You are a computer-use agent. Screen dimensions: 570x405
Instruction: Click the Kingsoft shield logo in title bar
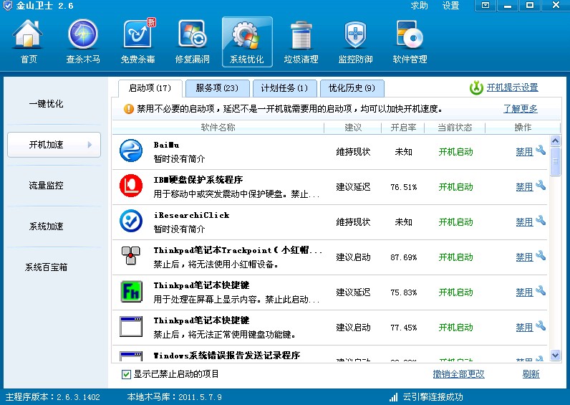(x=7, y=6)
